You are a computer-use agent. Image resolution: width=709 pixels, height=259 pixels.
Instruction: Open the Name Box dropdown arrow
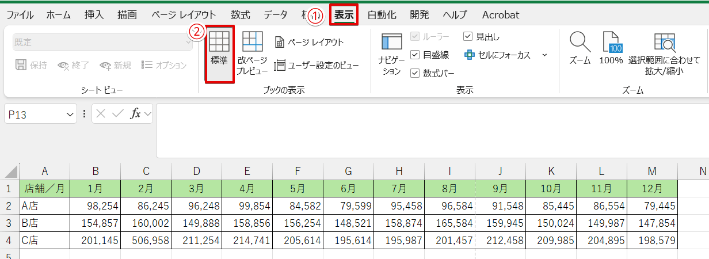click(70, 114)
